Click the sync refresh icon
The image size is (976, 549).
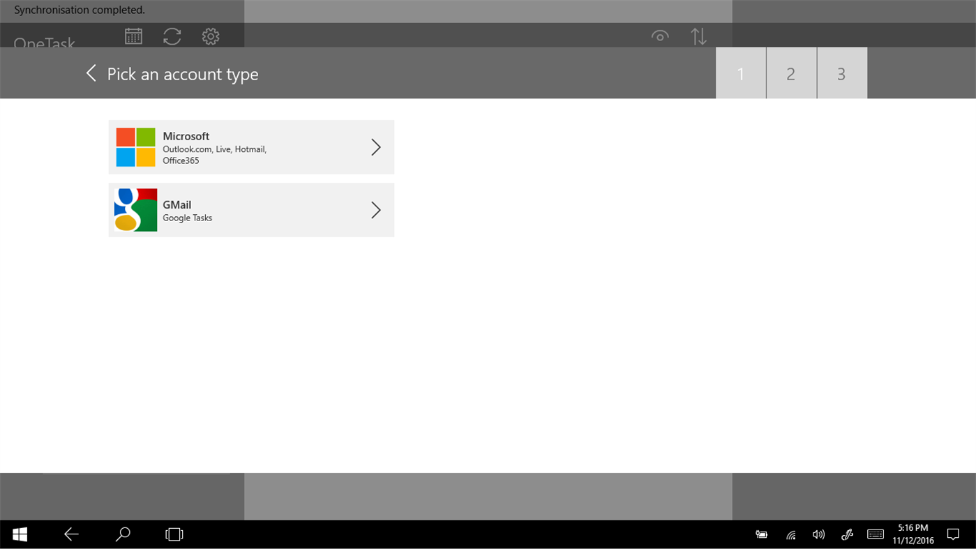pyautogui.click(x=172, y=36)
